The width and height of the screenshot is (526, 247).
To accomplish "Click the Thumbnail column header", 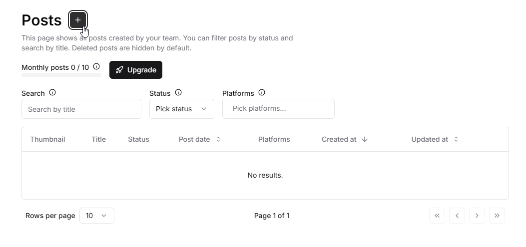I will pyautogui.click(x=47, y=139).
